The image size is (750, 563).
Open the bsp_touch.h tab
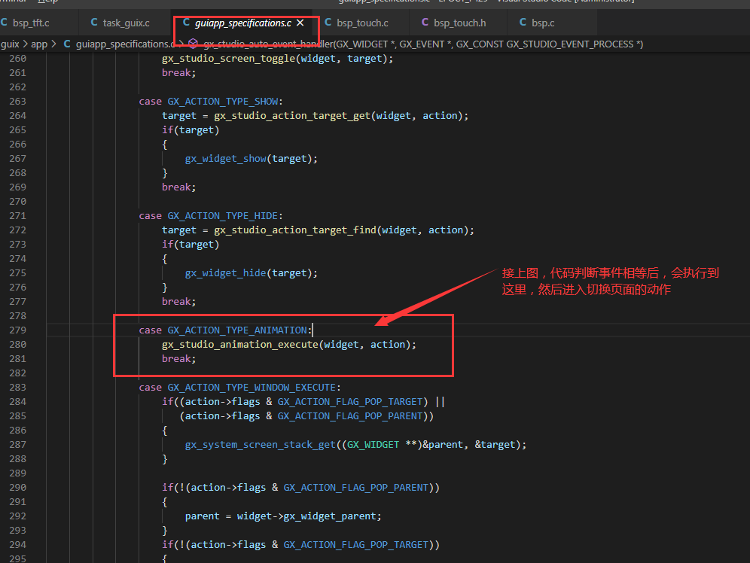(459, 23)
